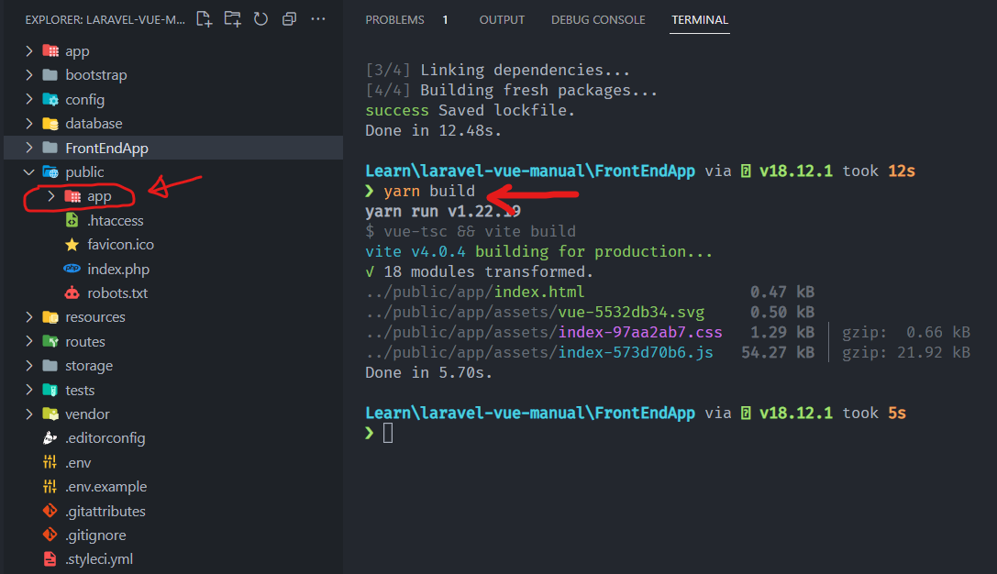Open robots.txt from the public folder
The image size is (997, 574).
pyautogui.click(x=109, y=293)
